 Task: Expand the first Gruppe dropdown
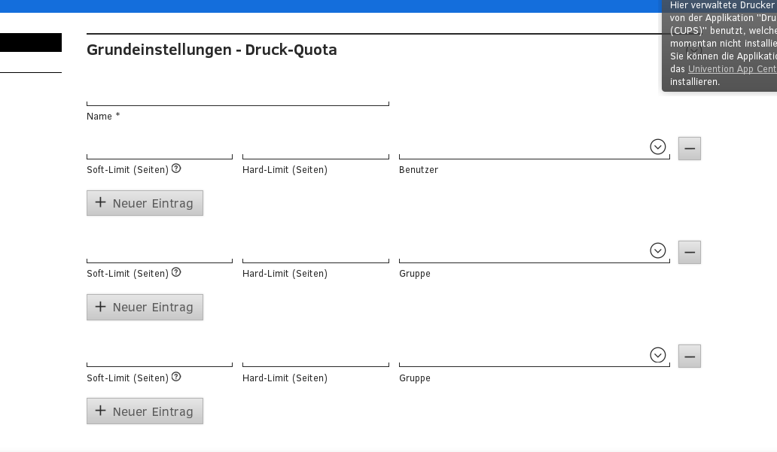tap(657, 250)
